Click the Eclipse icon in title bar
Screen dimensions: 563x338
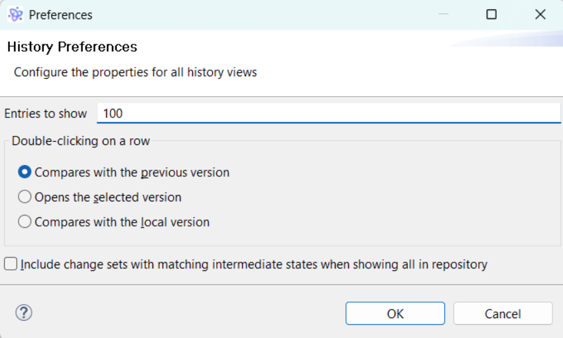(15, 15)
